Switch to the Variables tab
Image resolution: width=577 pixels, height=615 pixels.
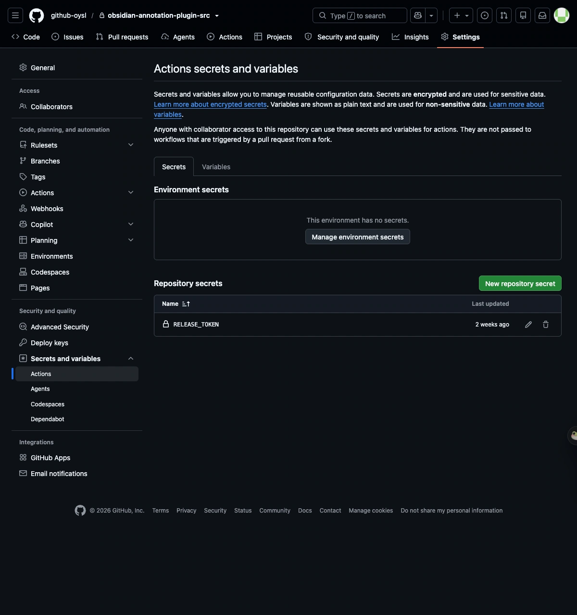(216, 167)
